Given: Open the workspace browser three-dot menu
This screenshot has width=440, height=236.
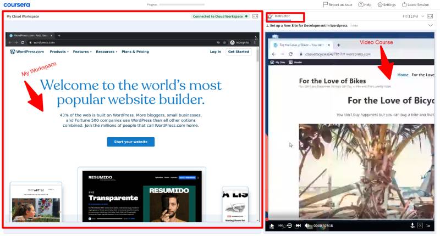Looking at the screenshot, I should tap(255, 43).
